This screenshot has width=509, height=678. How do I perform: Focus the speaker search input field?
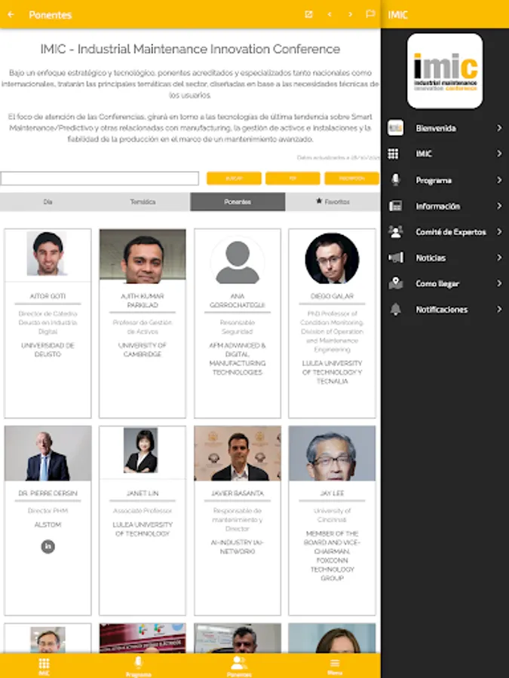[x=100, y=178]
